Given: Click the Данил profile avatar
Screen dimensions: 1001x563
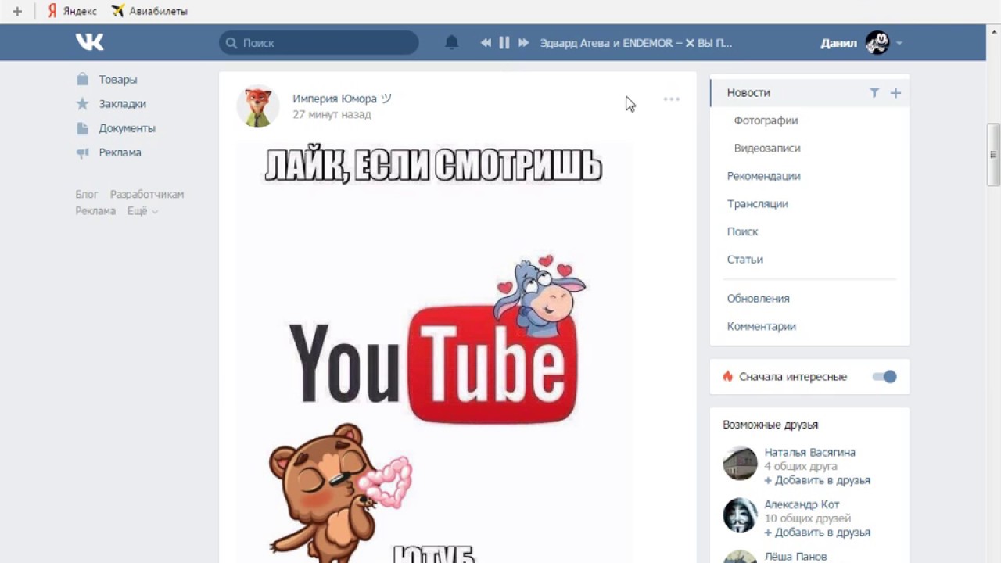Looking at the screenshot, I should 877,43.
